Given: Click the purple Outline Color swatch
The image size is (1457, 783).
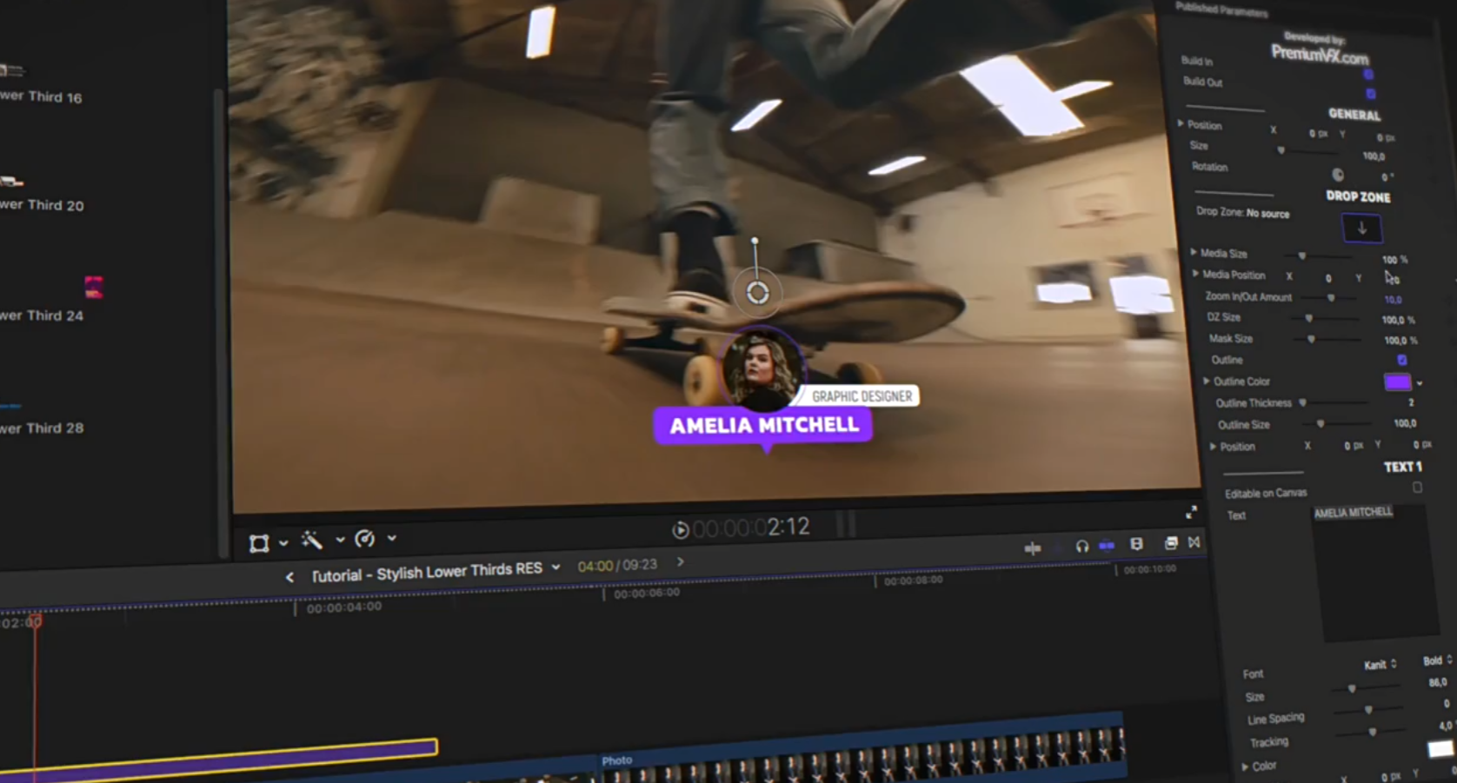Looking at the screenshot, I should coord(1397,382).
